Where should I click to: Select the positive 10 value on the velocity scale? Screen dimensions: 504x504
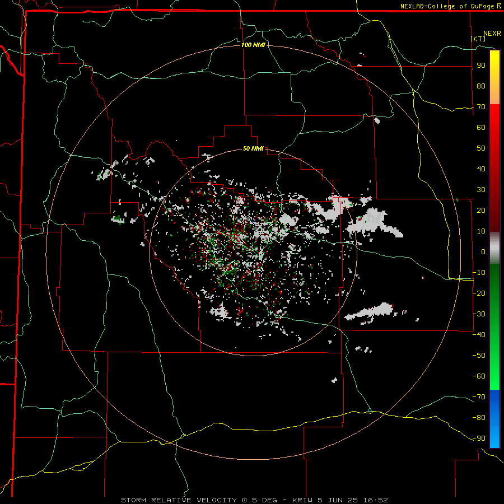click(x=481, y=231)
